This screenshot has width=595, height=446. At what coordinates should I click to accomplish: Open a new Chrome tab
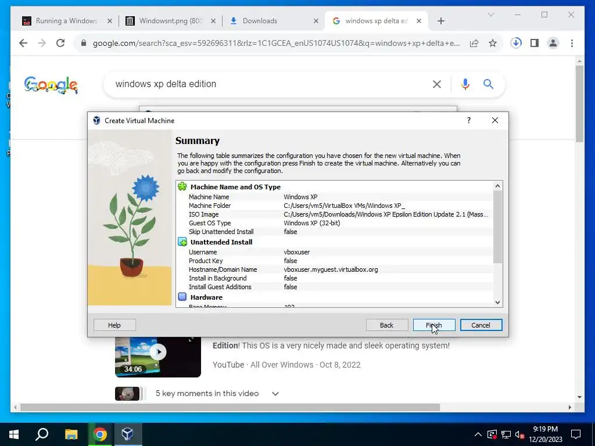pyautogui.click(x=441, y=21)
